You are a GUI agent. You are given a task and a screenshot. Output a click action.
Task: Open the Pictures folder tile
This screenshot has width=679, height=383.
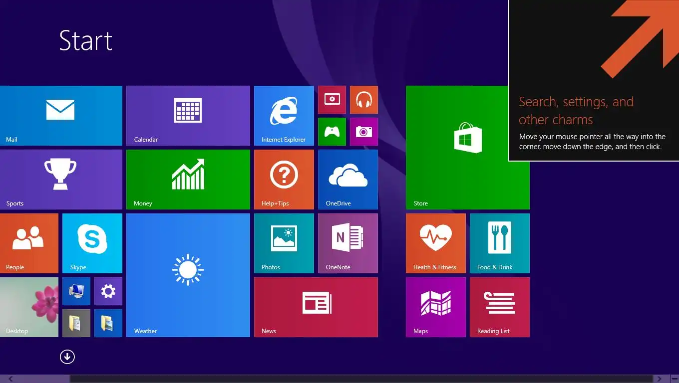pyautogui.click(x=108, y=323)
